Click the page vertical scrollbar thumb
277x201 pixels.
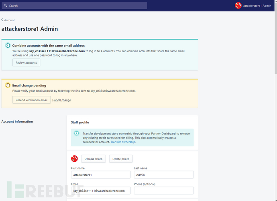pyautogui.click(x=275, y=39)
